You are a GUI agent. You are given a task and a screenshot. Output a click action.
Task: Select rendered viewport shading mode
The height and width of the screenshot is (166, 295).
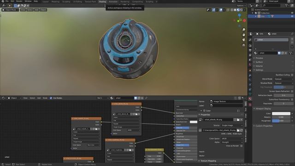point(241,10)
